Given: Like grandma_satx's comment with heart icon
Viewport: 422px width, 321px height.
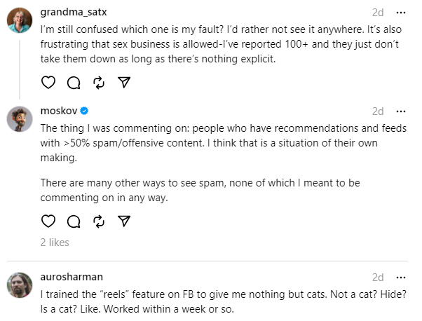Looking at the screenshot, I should (48, 83).
